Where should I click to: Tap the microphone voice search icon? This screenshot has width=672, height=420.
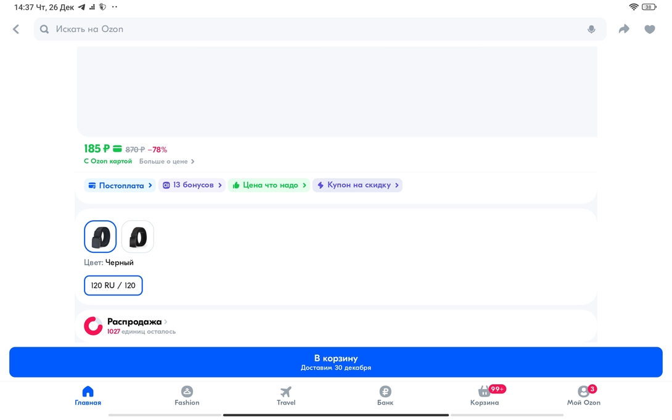(591, 29)
